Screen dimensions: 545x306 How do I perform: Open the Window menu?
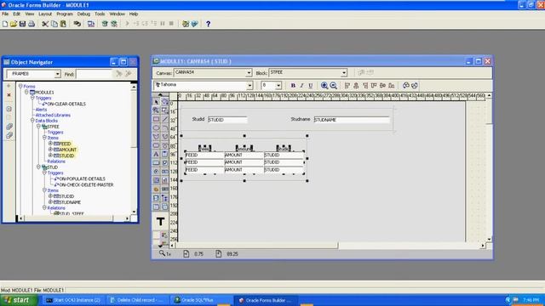coord(118,14)
